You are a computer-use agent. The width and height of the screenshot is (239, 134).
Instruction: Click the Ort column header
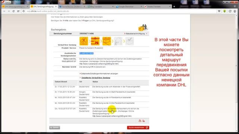(x=81, y=82)
